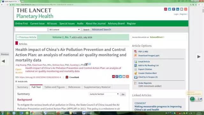Click the Export Citation icon
Image resolution: width=204 pixels, height=115 pixels.
point(135,69)
